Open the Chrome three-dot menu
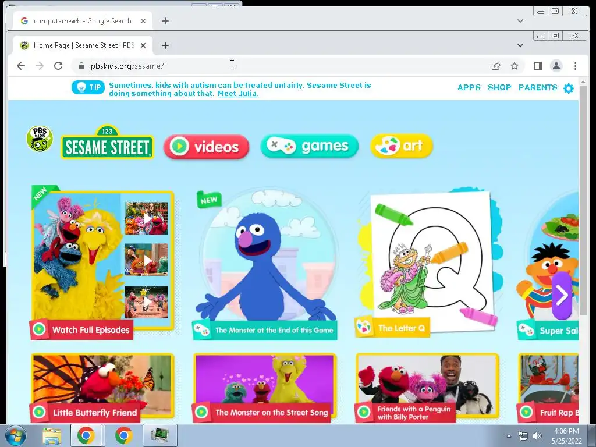 click(575, 66)
